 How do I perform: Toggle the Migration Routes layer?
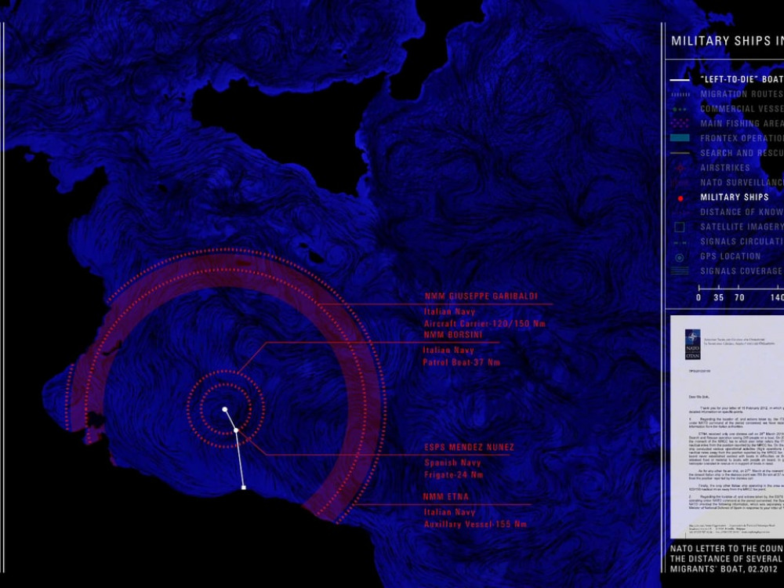point(742,94)
